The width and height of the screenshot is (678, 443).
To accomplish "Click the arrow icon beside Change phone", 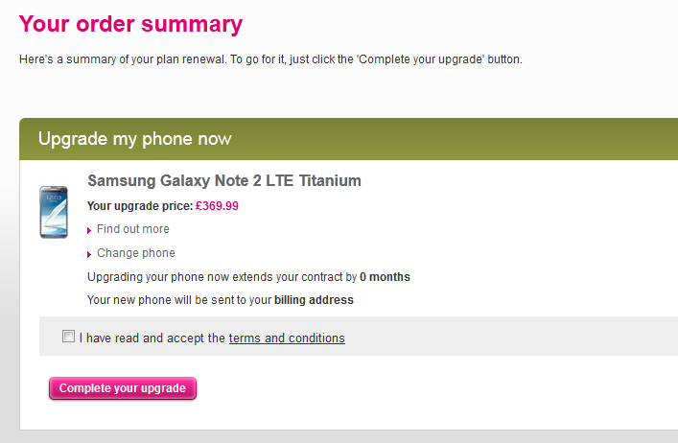I will point(90,254).
